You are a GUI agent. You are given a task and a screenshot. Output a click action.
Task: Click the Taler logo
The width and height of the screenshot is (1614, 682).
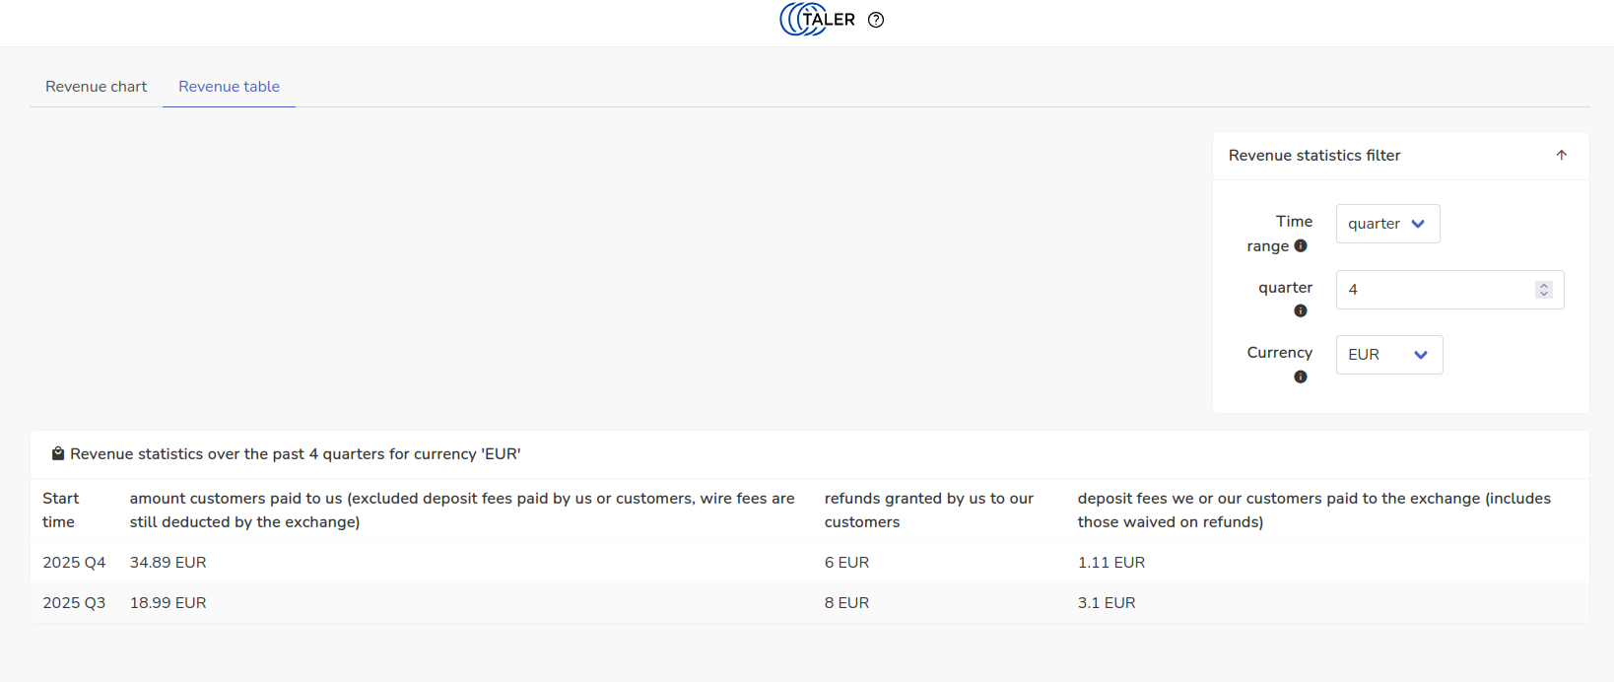tap(817, 20)
